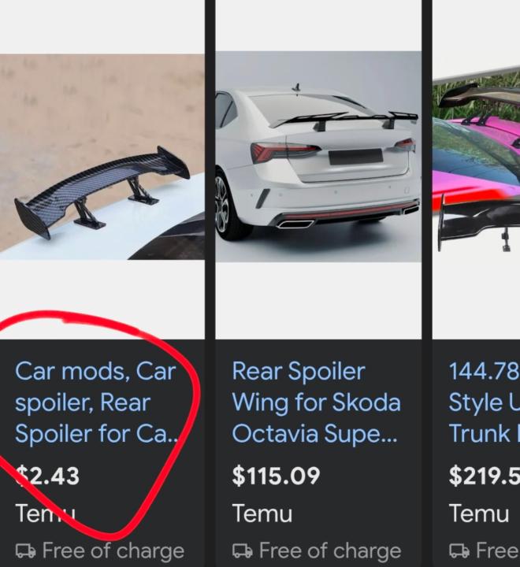This screenshot has width=520, height=567.
Task: Tap 'Free of charge' under first listing
Action: tap(113, 551)
